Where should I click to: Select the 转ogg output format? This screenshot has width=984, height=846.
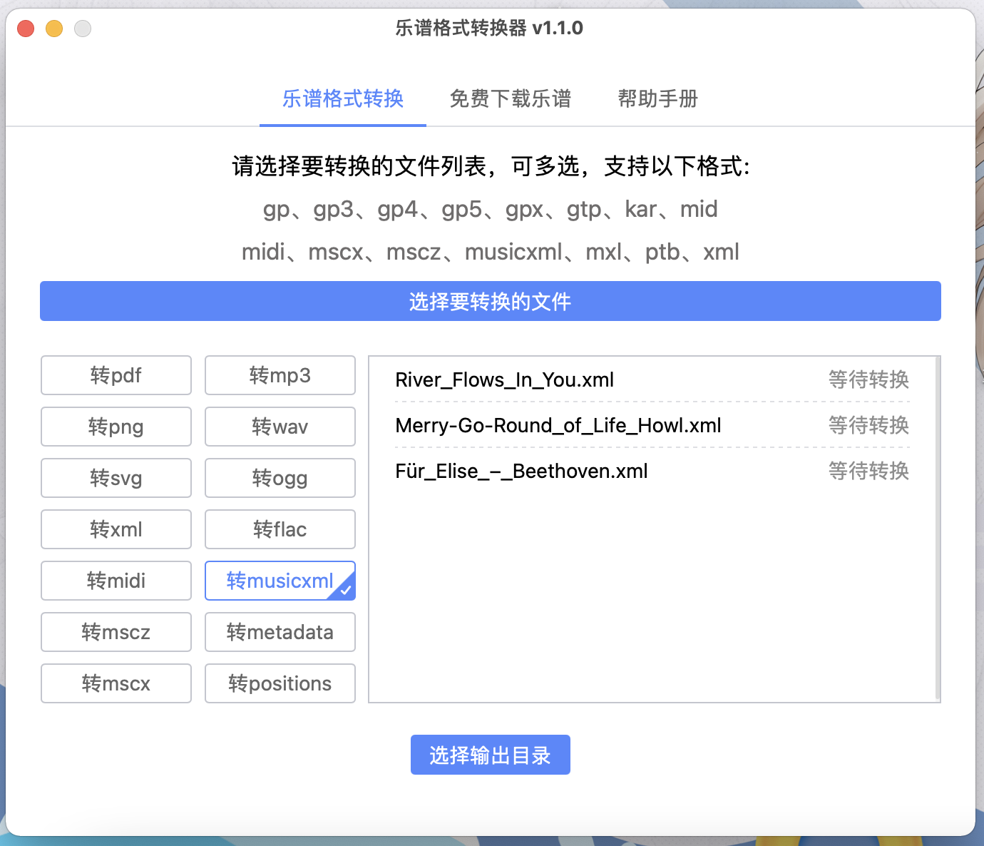point(280,477)
